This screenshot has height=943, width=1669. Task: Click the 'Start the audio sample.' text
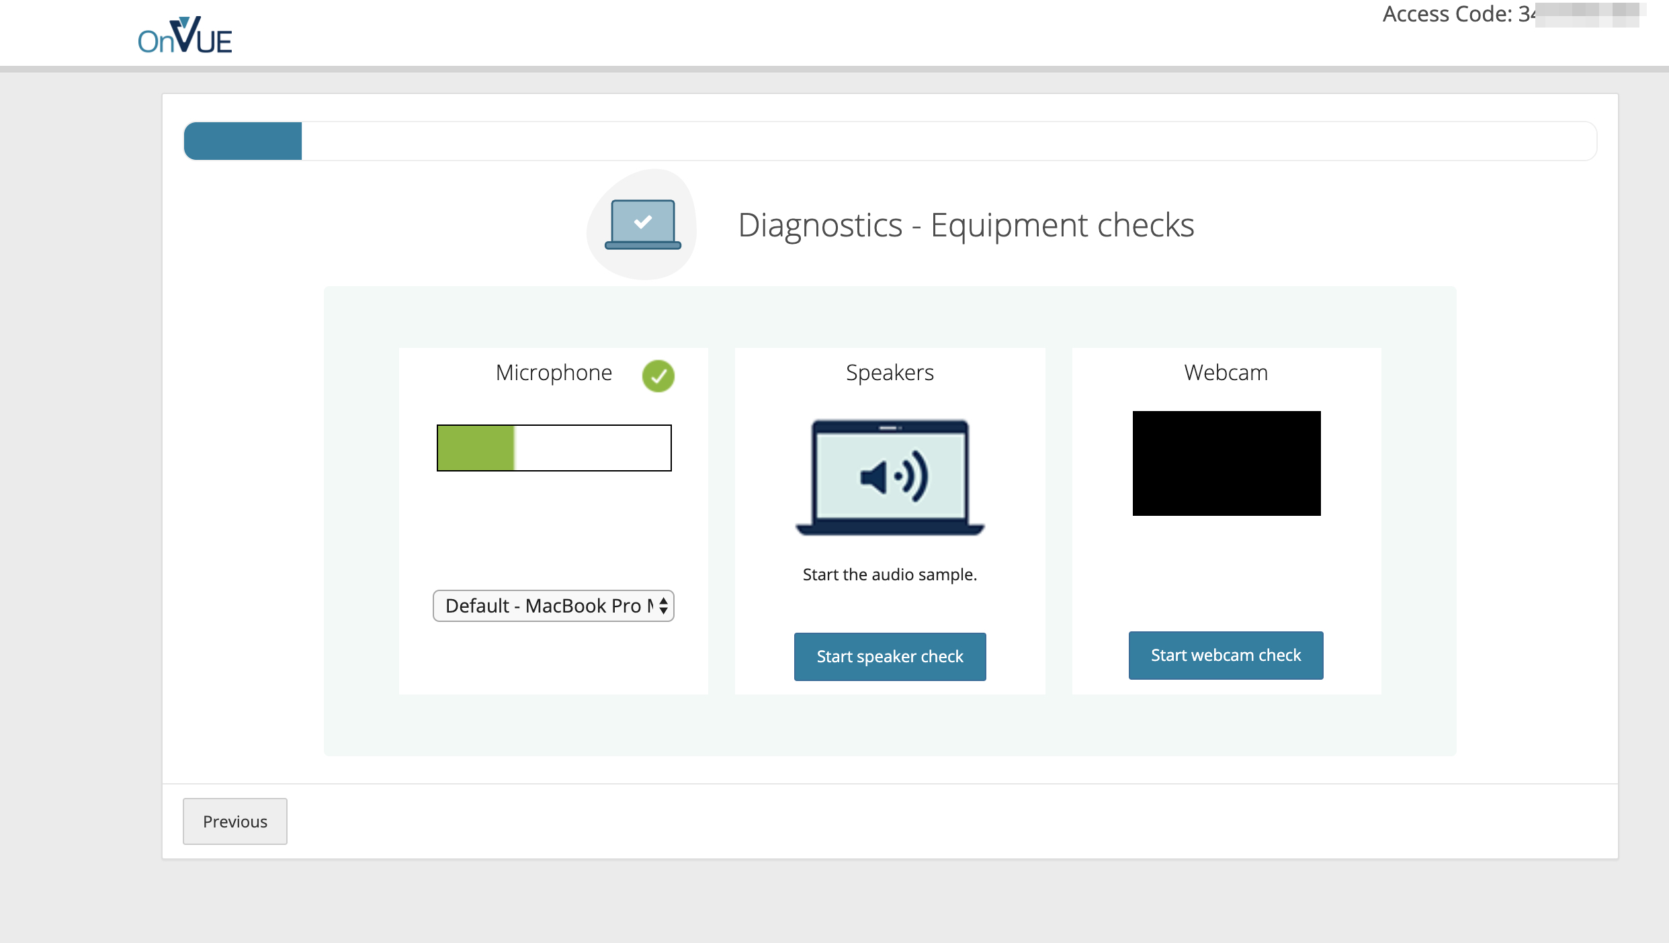pyautogui.click(x=890, y=574)
